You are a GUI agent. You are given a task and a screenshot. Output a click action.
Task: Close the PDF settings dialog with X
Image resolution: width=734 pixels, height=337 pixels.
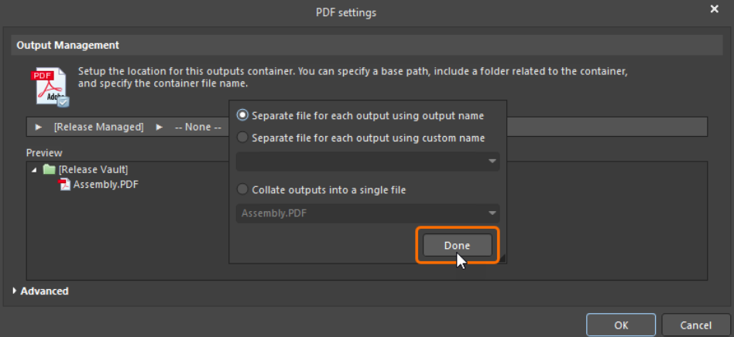[x=714, y=9]
